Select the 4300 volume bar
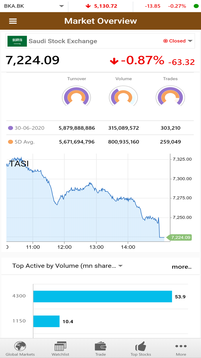The image size is (201, 358). (102, 296)
